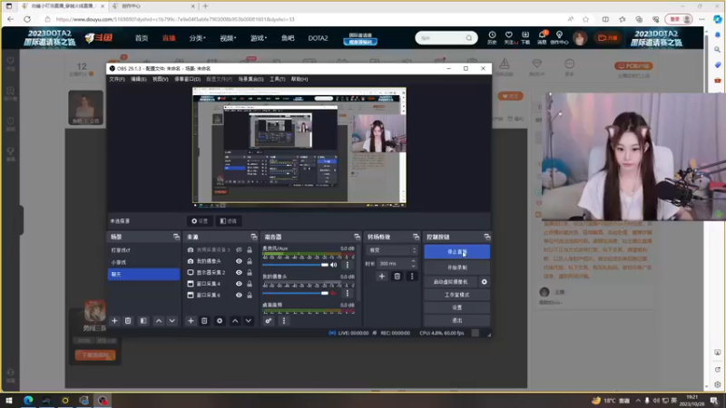Open advanced audio properties gears icon
The height and width of the screenshot is (408, 726).
(268, 321)
